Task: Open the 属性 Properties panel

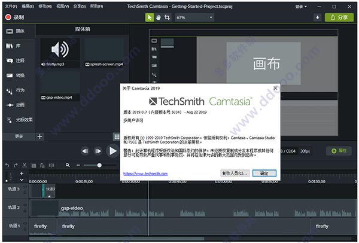Action: pyautogui.click(x=339, y=151)
